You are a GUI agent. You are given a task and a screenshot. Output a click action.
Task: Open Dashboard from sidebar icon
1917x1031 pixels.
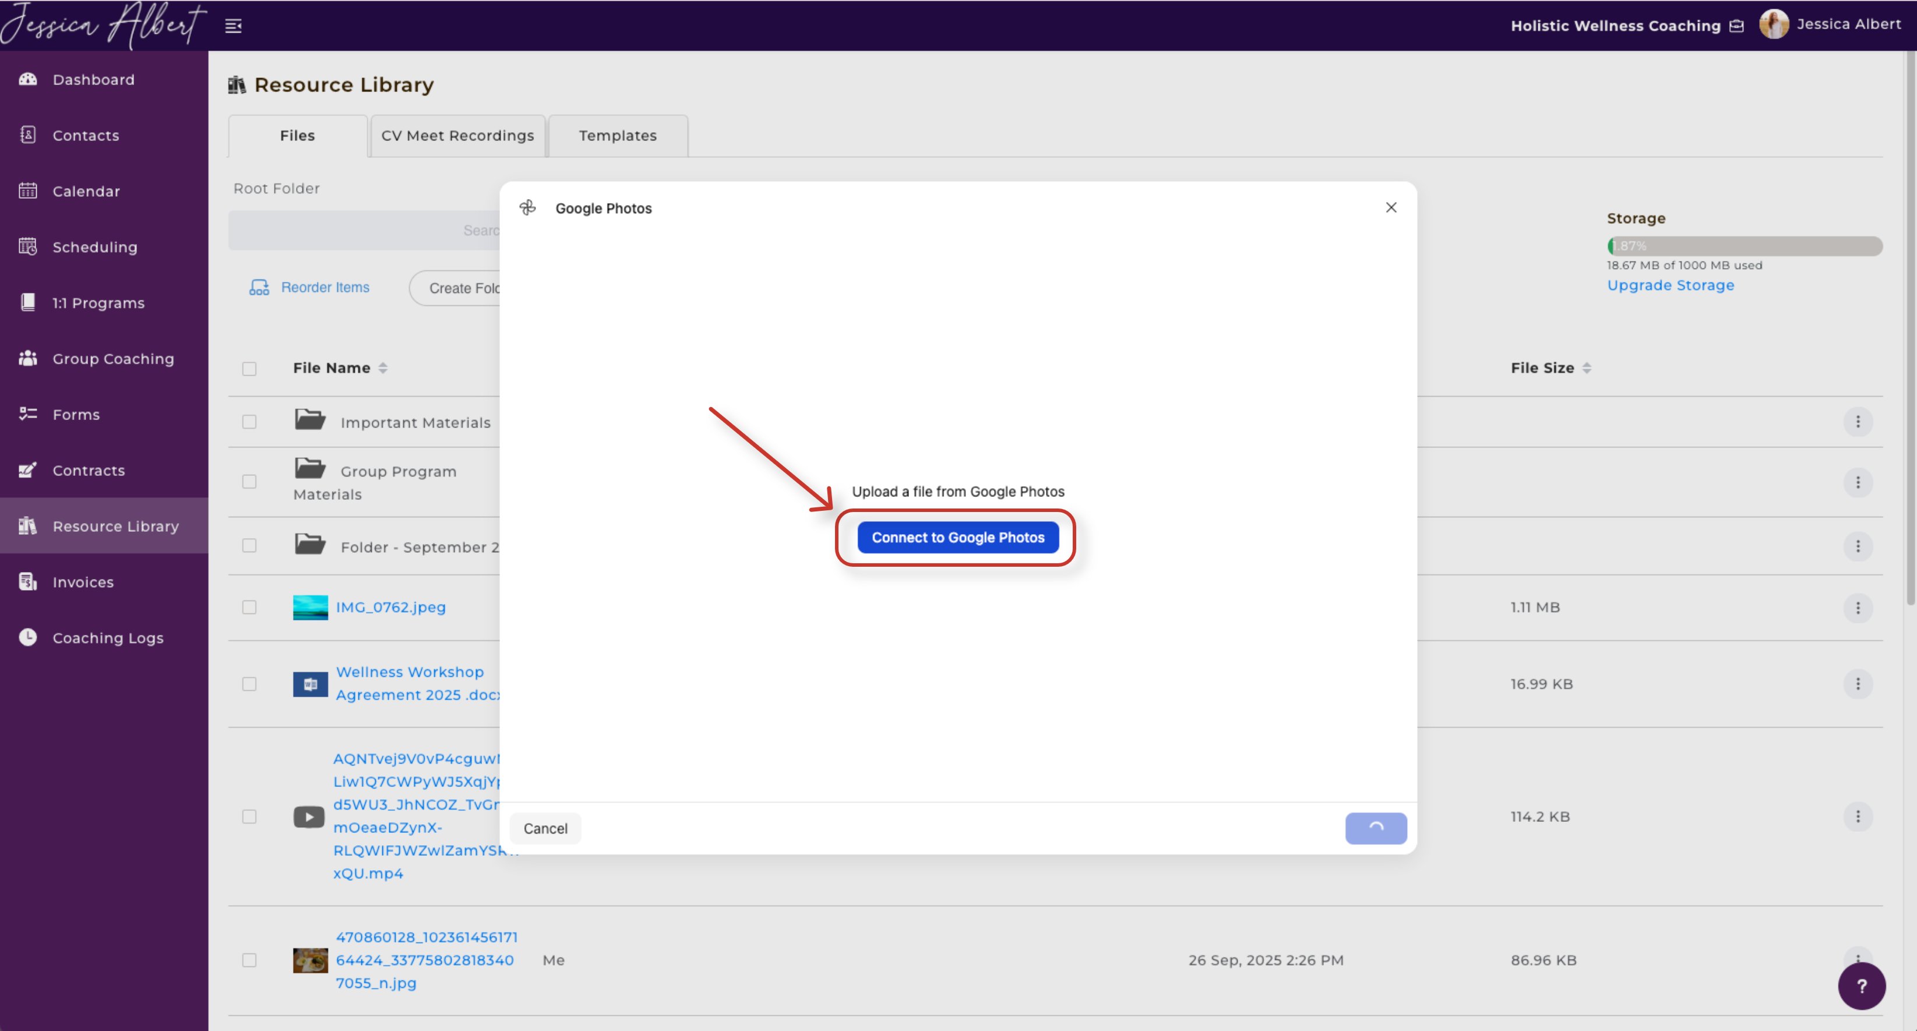[x=29, y=79]
